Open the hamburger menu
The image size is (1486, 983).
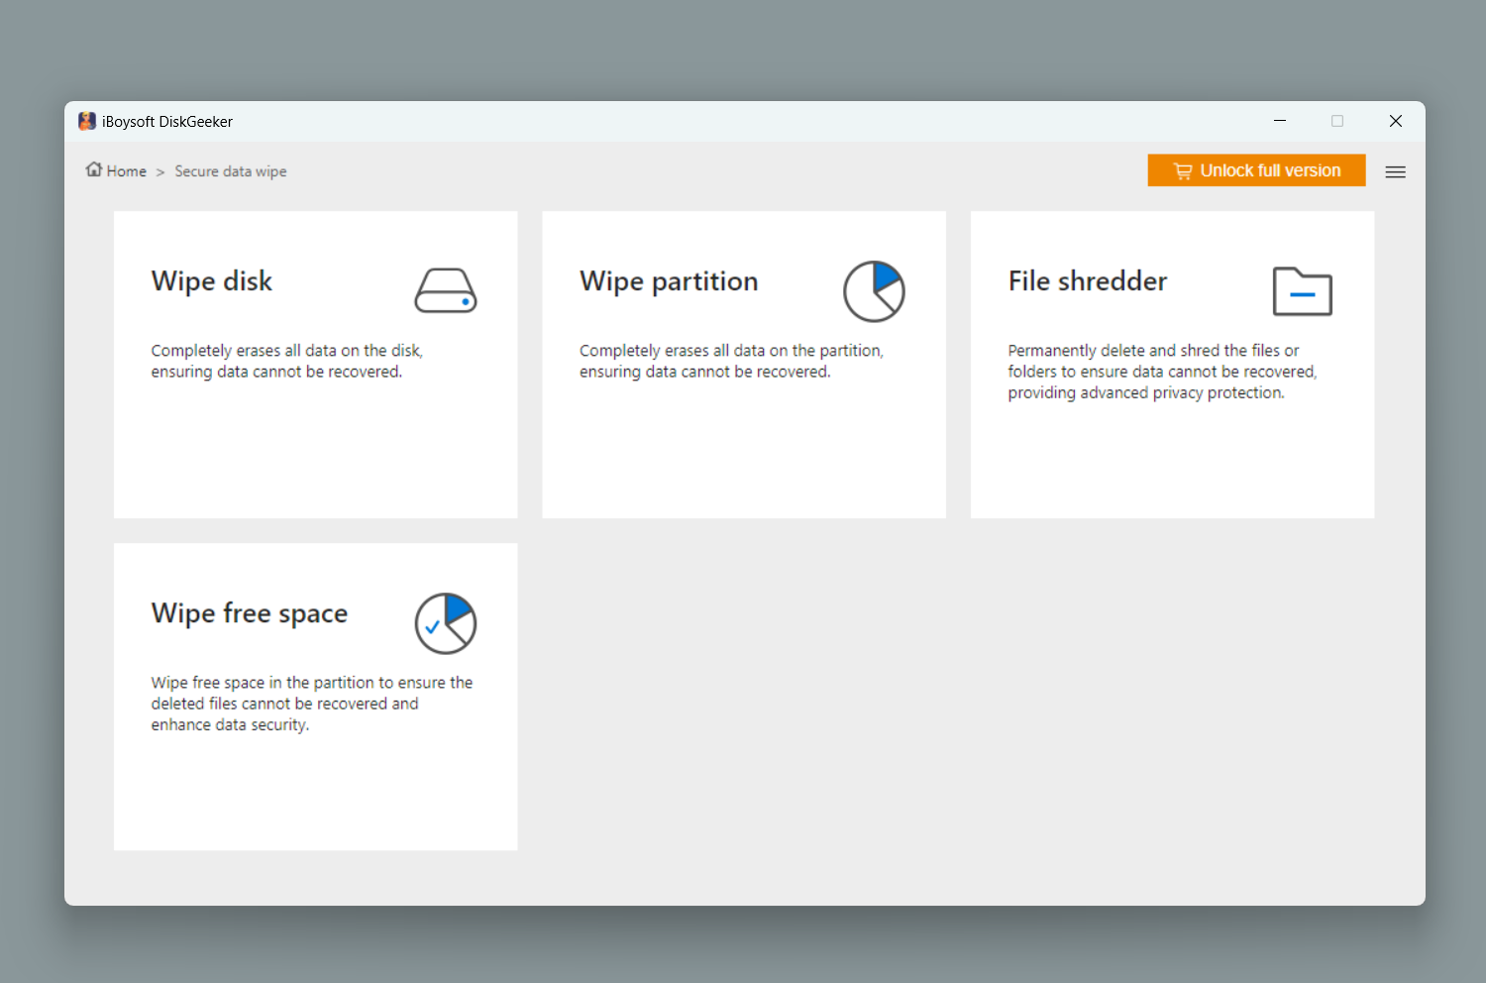click(1395, 171)
